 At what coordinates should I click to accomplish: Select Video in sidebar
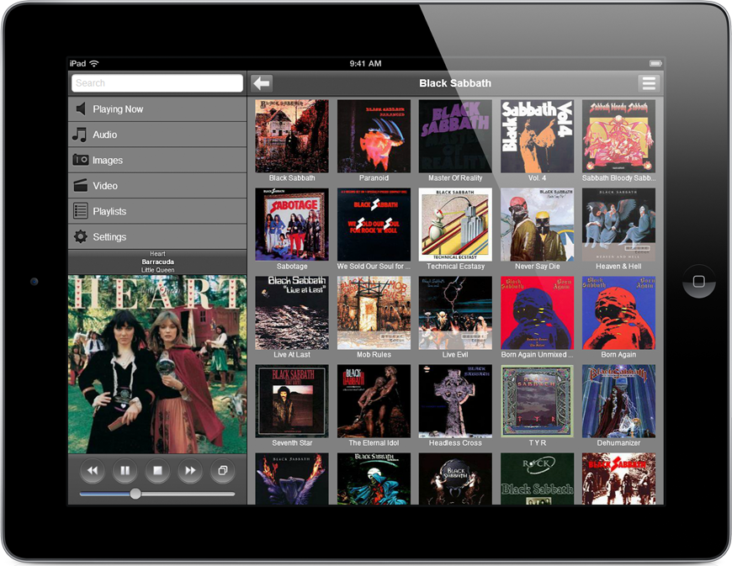[157, 186]
